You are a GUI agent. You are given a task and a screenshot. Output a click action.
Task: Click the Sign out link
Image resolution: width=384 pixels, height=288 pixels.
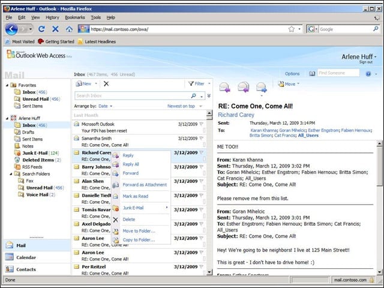(365, 62)
